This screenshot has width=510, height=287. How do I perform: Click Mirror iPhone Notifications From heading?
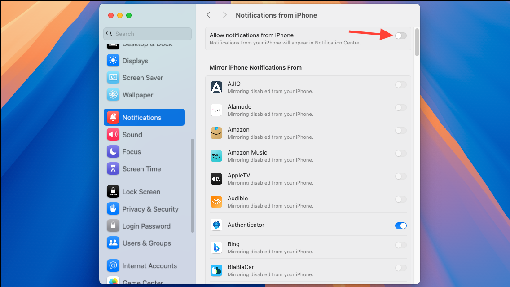[x=255, y=67]
